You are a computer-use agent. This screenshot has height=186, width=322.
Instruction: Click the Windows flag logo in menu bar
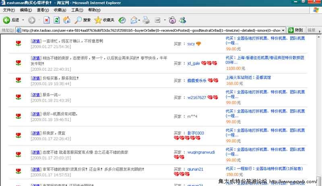(x=316, y=10)
